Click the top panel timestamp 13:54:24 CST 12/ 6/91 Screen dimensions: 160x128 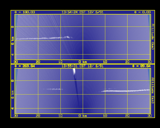pyautogui.click(x=82, y=12)
